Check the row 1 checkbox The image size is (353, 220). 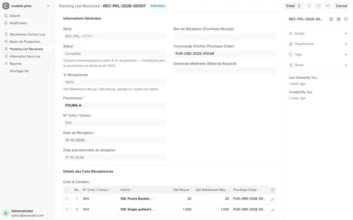67,199
